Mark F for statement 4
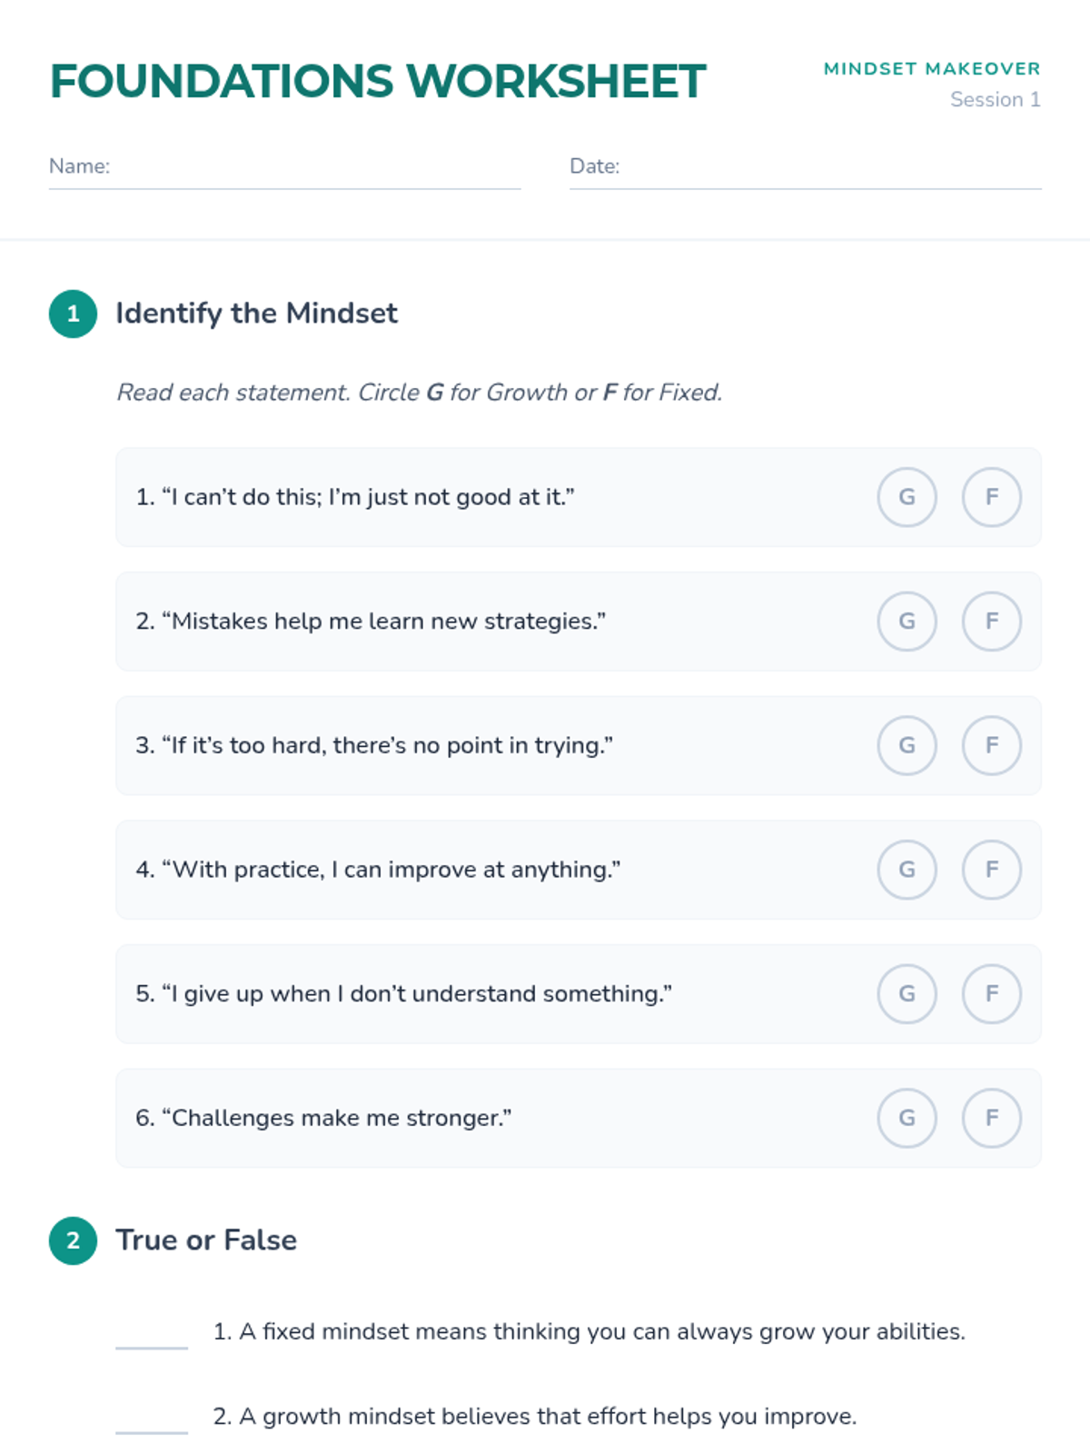This screenshot has height=1454, width=1090. tap(992, 870)
